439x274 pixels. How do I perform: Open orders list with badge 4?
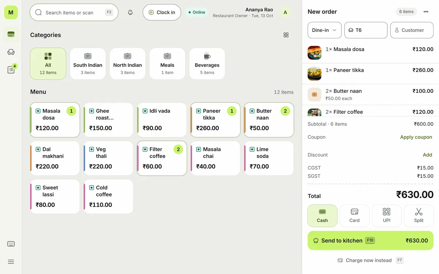tap(11, 70)
